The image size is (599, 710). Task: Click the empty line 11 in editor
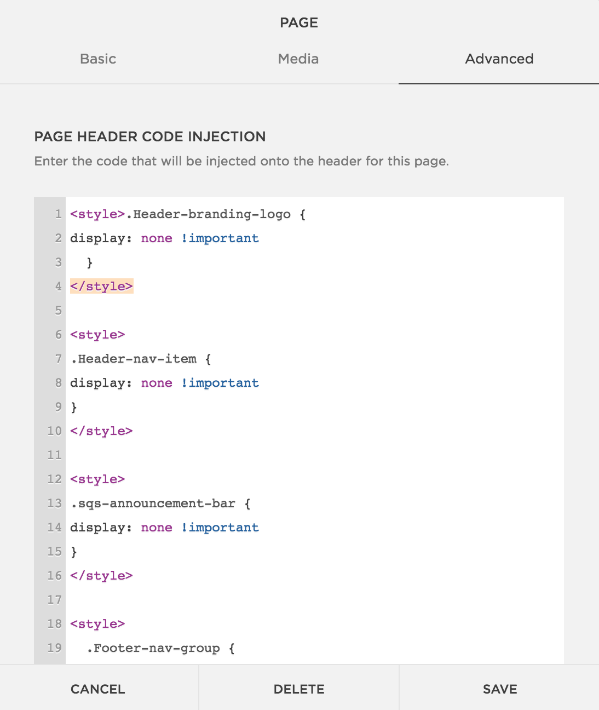pyautogui.click(x=314, y=455)
